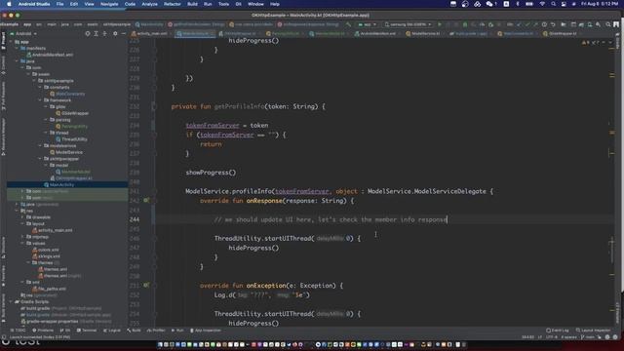Screen dimensions: 624x351
Task: Click the Git commit checkmark icon
Action: click(x=527, y=24)
